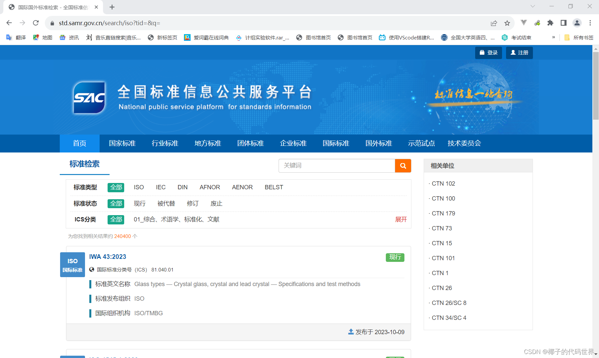Open related unit CTN 100

click(x=443, y=199)
